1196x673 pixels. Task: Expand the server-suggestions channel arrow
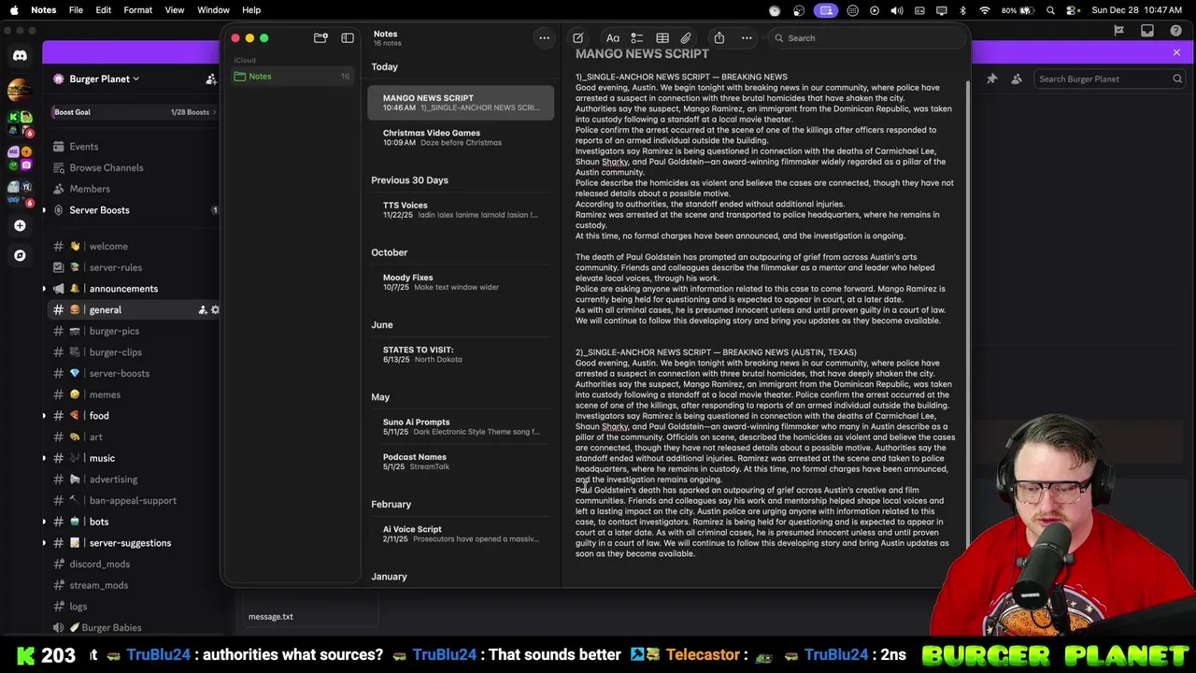(44, 543)
